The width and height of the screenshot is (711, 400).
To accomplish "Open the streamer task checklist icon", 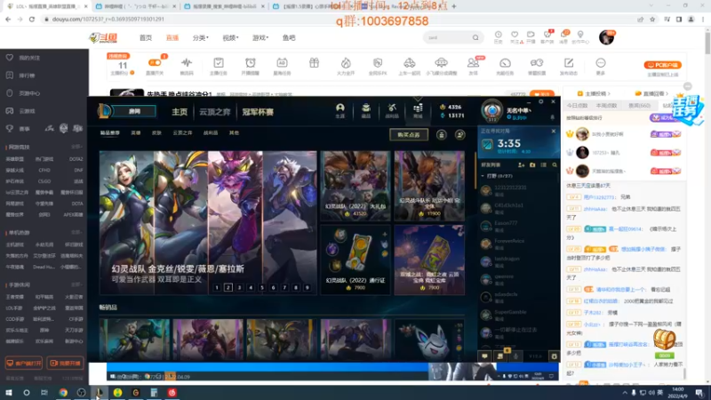I will 219,65.
